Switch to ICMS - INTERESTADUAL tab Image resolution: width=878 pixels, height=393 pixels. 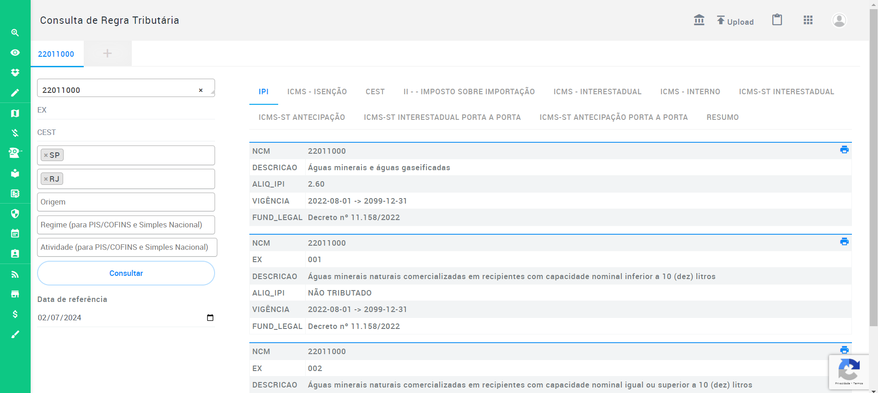(598, 92)
